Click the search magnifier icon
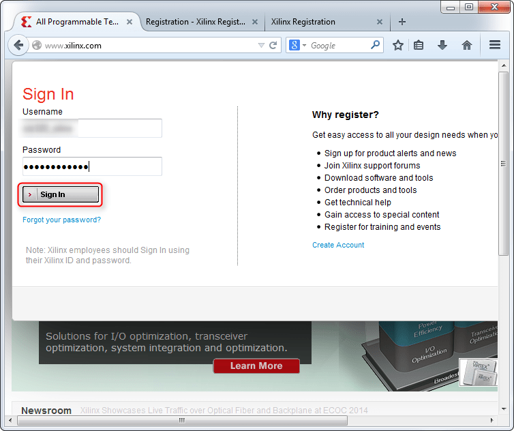Image resolution: width=514 pixels, height=431 pixels. tap(376, 46)
